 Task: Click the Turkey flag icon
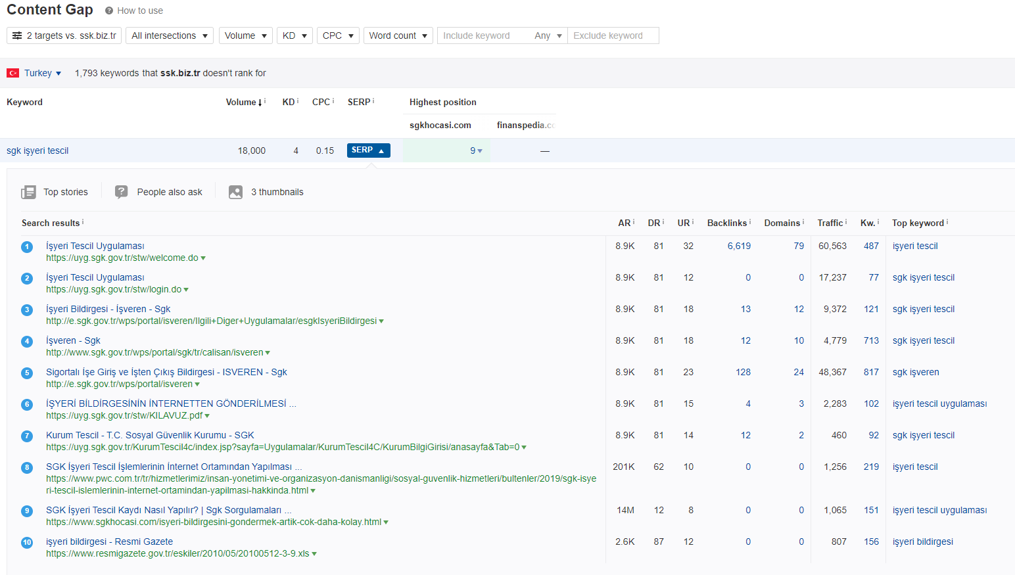(12, 73)
